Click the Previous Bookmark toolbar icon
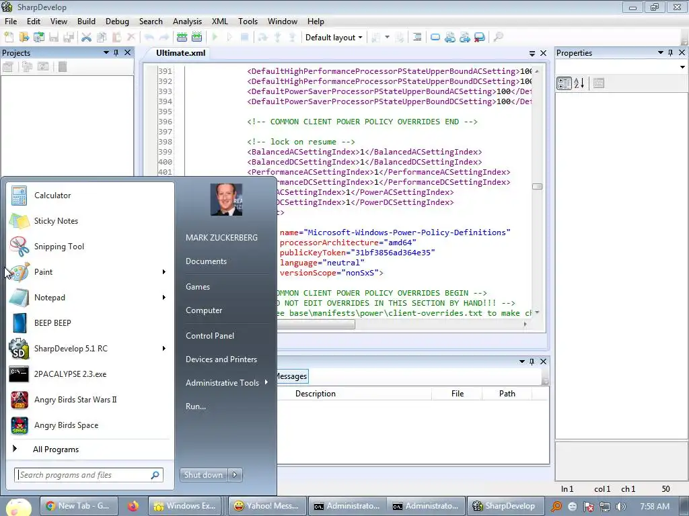The image size is (689, 516). [450, 38]
